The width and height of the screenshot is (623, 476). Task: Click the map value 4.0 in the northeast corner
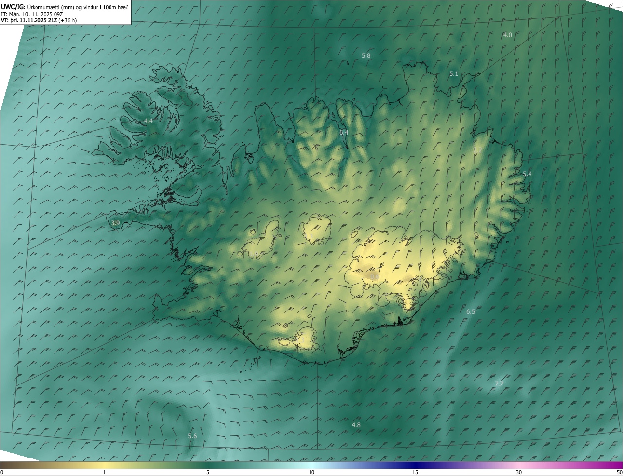(x=507, y=35)
